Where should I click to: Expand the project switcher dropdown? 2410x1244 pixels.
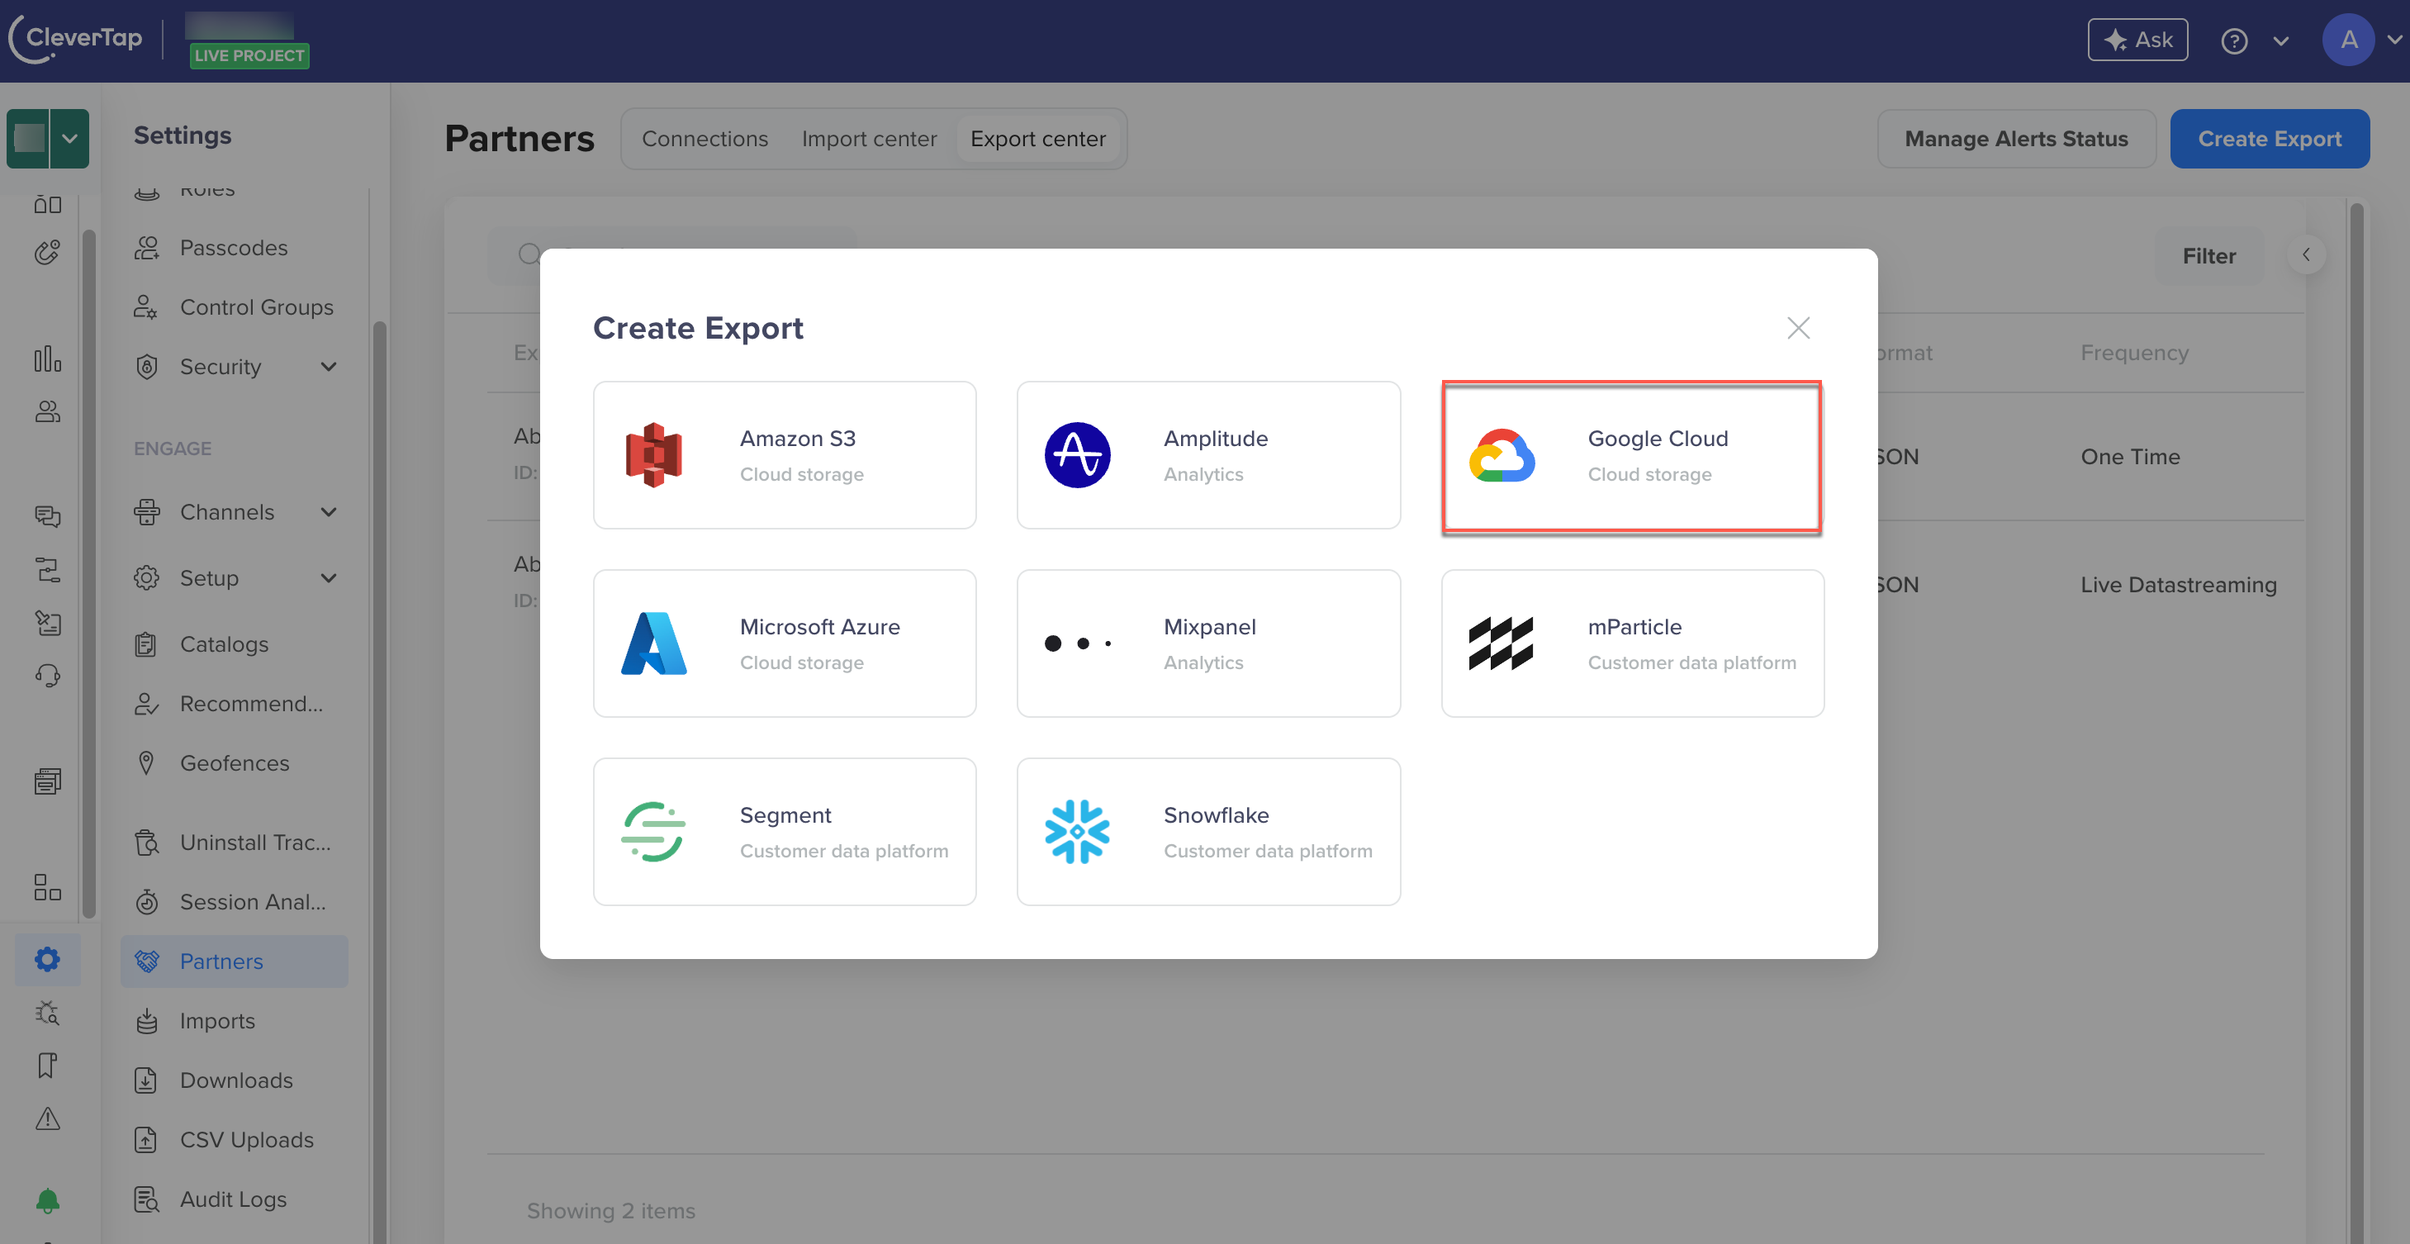pyautogui.click(x=69, y=139)
